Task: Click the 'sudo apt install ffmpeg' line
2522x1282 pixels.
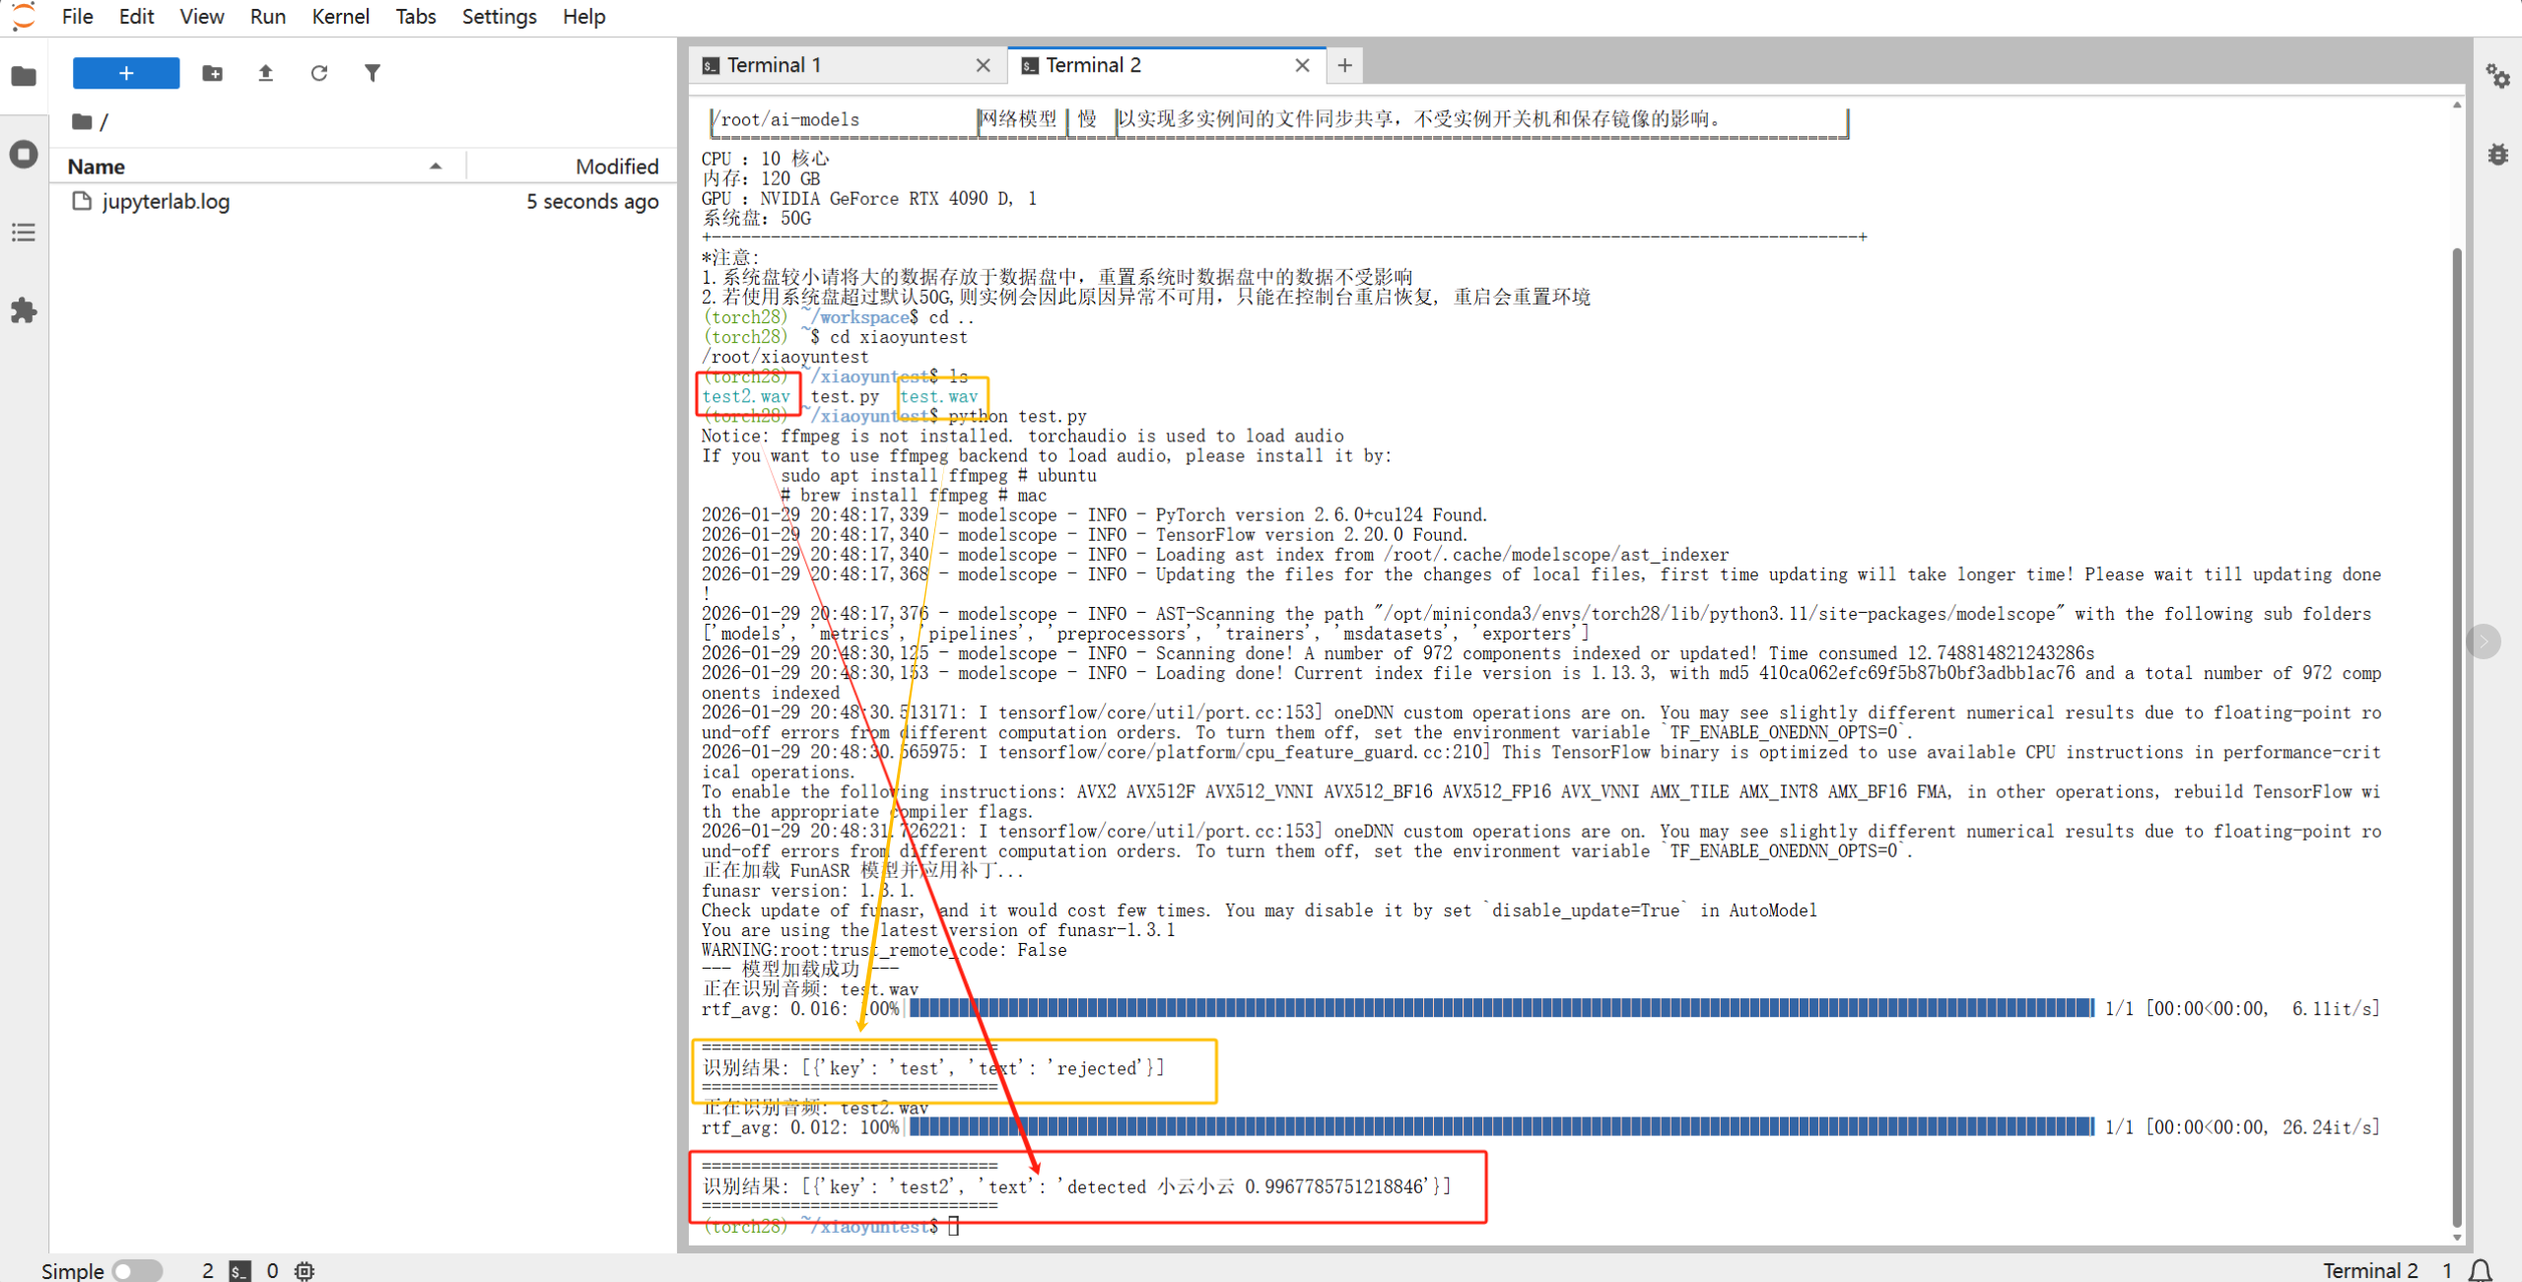Action: 938,475
